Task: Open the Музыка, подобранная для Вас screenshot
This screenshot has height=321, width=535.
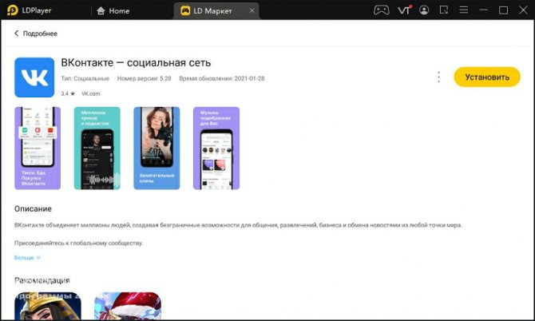Action: coord(216,148)
